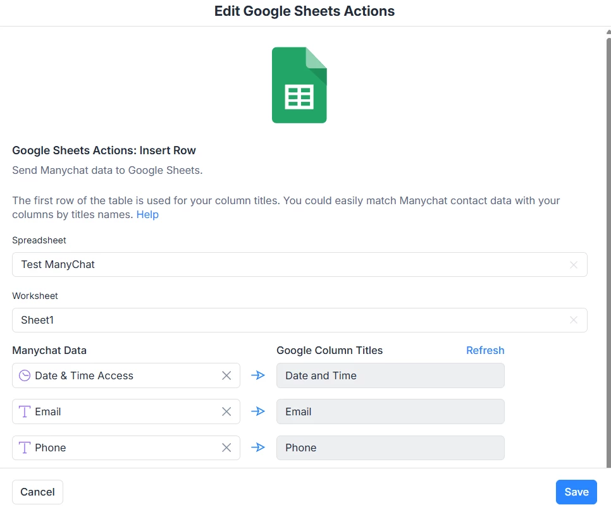The width and height of the screenshot is (611, 512).
Task: Refresh the Google Column Titles
Action: coord(485,350)
